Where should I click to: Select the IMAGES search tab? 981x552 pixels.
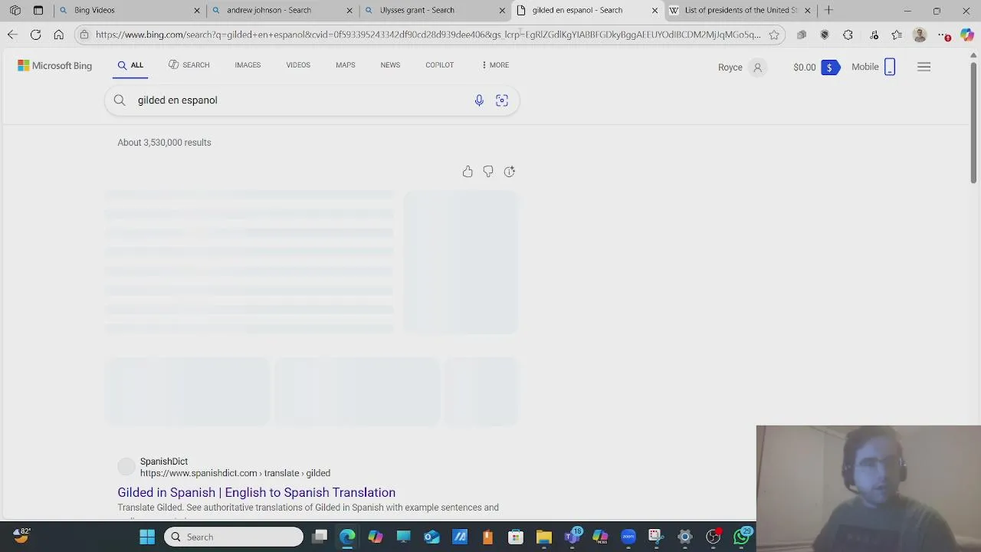point(248,65)
